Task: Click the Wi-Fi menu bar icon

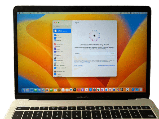Action: click(x=125, y=13)
